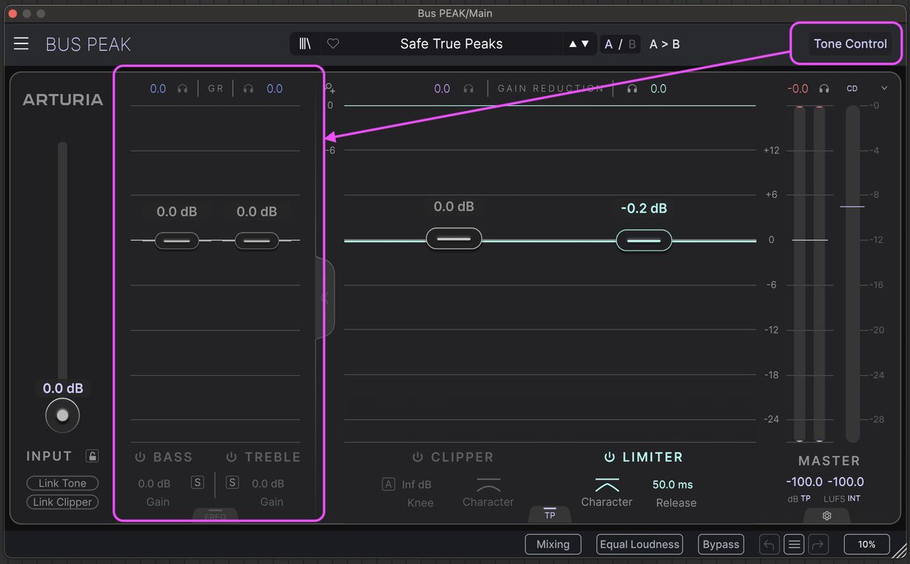Toggle the Limiter power button
910x564 pixels.
[609, 457]
